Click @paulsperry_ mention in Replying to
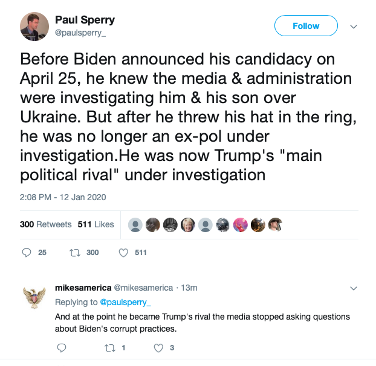The image size is (376, 366). tap(125, 301)
